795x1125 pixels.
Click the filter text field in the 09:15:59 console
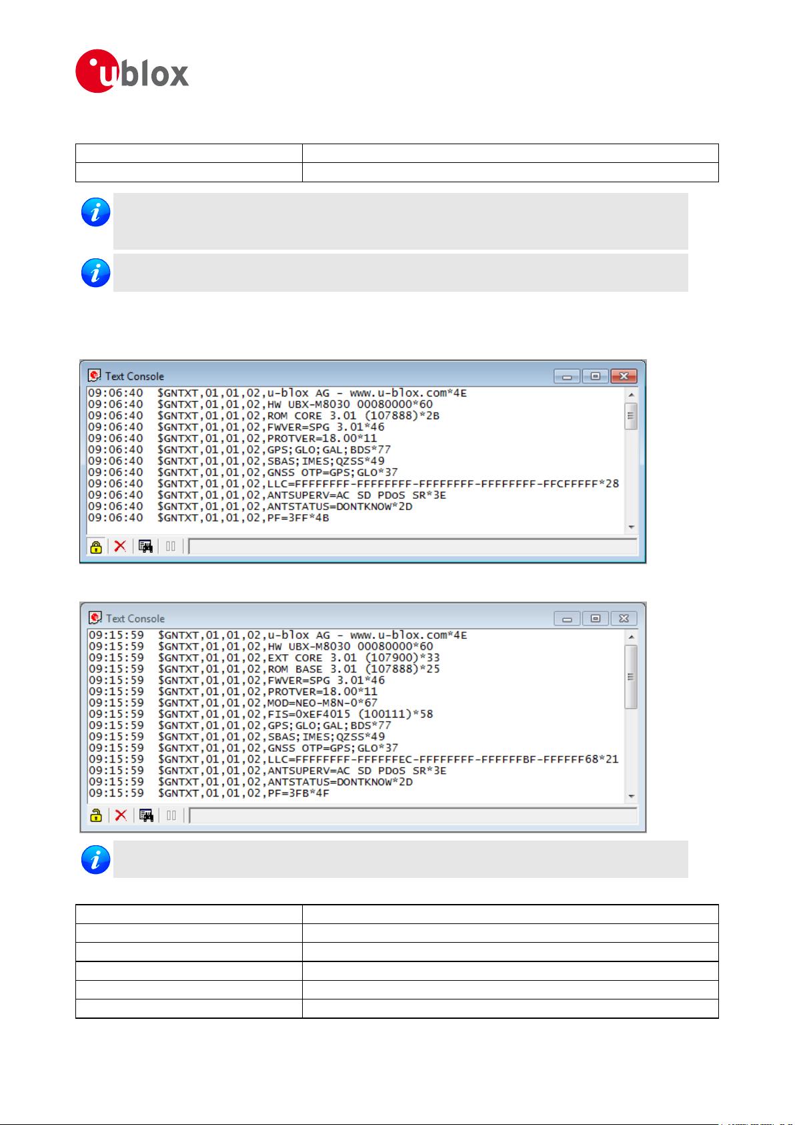pyautogui.click(x=412, y=815)
